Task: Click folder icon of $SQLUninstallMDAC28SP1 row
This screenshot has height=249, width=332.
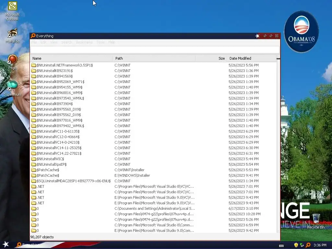Action: click(34, 181)
